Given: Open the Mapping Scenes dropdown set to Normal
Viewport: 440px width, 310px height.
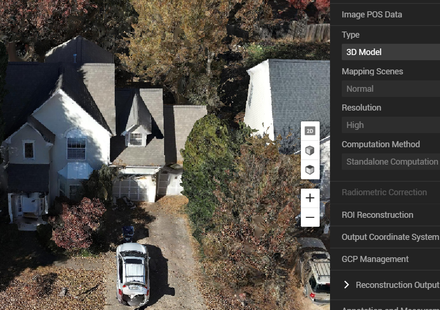Looking at the screenshot, I should point(391,89).
